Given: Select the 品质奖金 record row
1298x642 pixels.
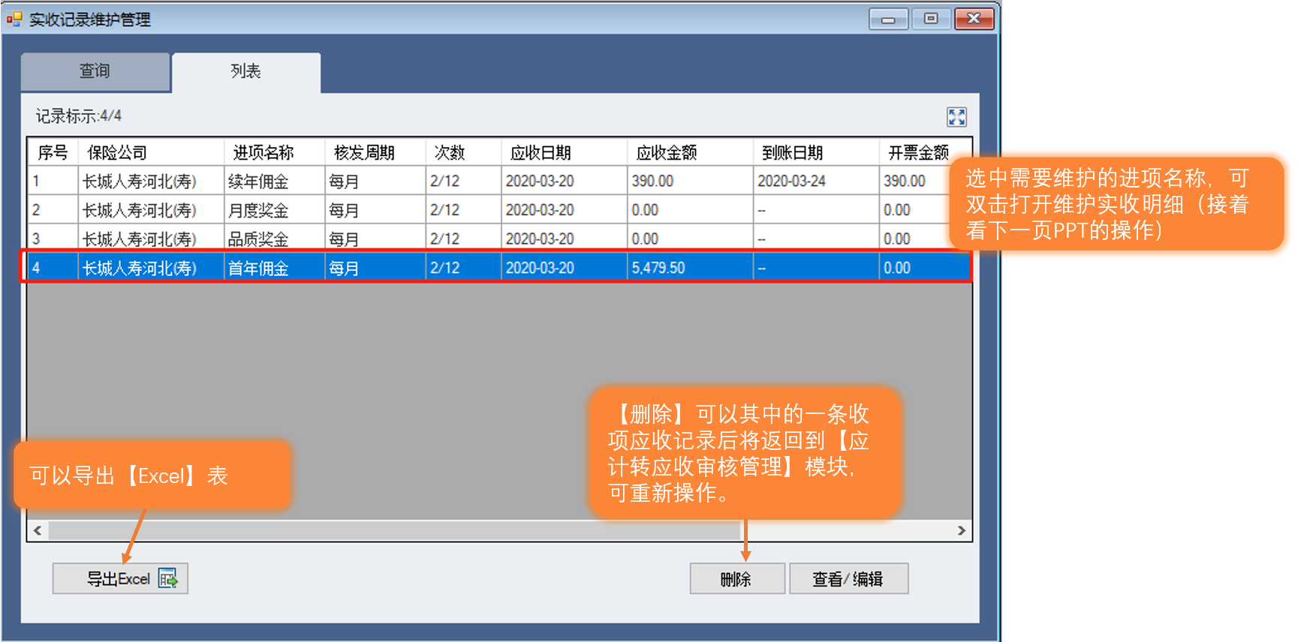Looking at the screenshot, I should [258, 239].
